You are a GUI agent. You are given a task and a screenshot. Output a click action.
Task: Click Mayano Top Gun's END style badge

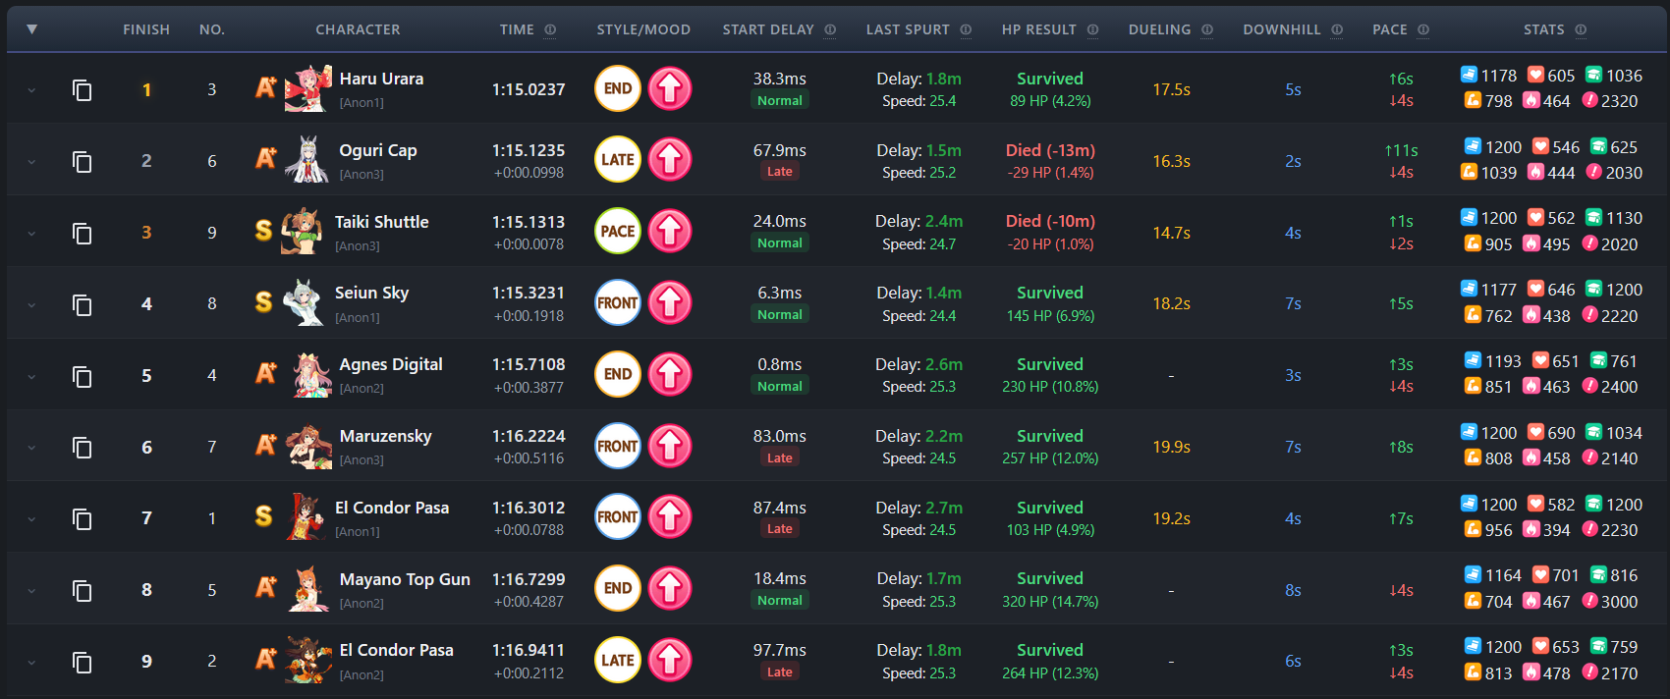(618, 588)
